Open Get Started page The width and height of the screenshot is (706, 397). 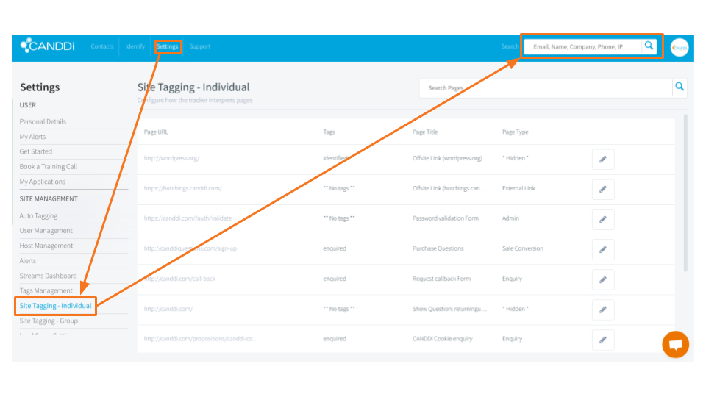click(35, 151)
